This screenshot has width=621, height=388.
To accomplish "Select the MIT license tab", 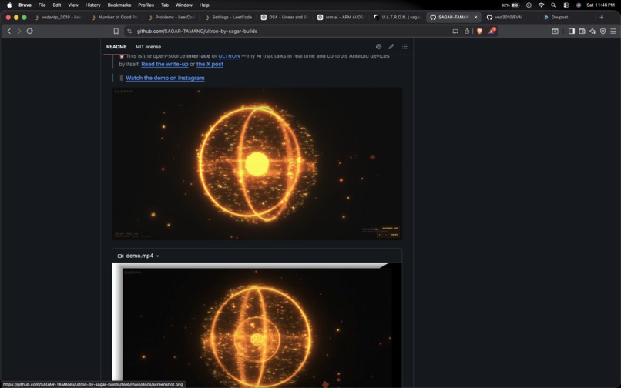I will tap(148, 47).
